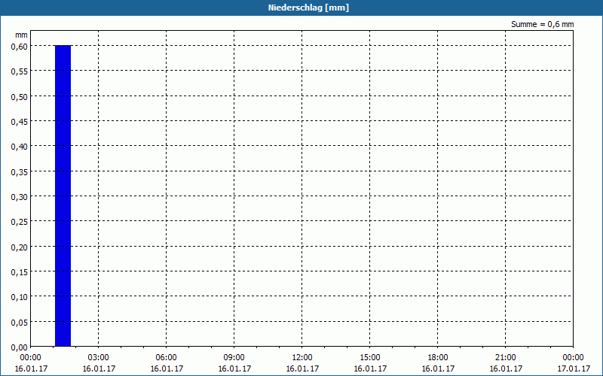
Task: Click the 0,10 y-axis value
Action: [20, 297]
